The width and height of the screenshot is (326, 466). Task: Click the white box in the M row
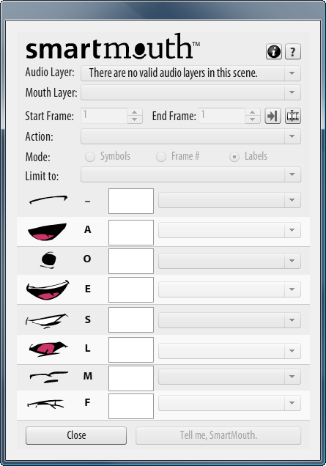(131, 378)
